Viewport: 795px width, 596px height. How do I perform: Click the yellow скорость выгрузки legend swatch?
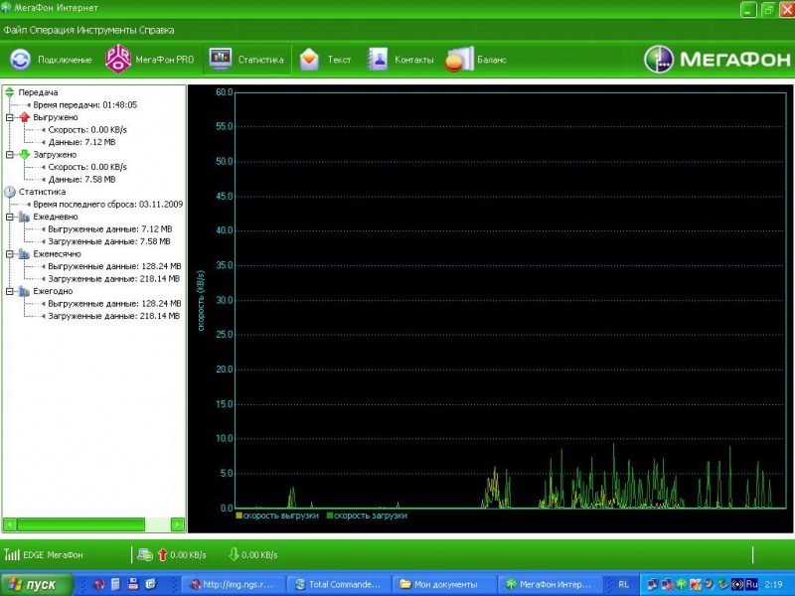[238, 516]
